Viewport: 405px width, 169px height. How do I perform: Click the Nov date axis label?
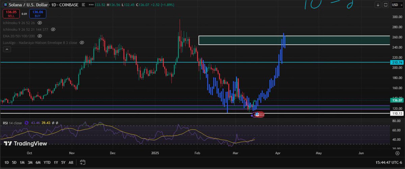(72, 153)
